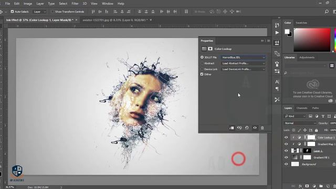Reset adjustment defaults in Properties panel
The height and width of the screenshot is (189, 336).
click(x=247, y=128)
